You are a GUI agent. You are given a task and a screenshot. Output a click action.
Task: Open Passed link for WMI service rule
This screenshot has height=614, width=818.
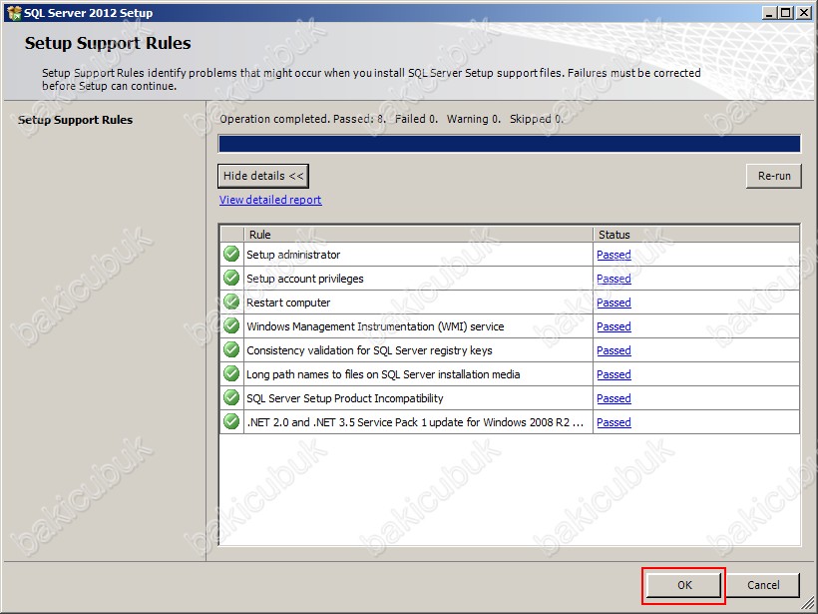[x=613, y=326]
